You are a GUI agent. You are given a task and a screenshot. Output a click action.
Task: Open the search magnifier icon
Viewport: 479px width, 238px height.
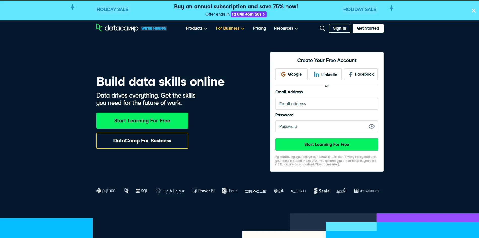click(322, 28)
